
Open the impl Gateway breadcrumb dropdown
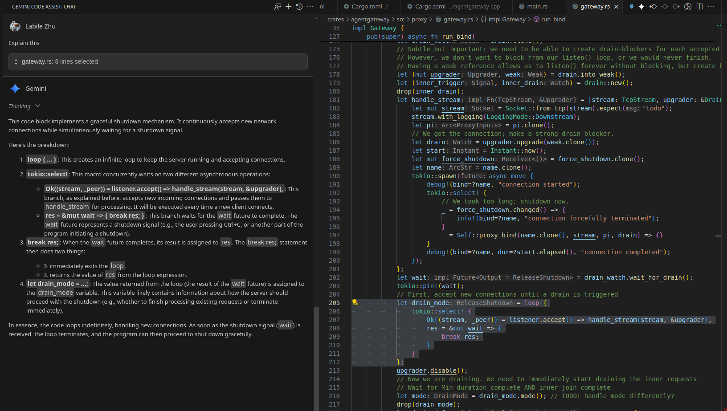coord(503,19)
